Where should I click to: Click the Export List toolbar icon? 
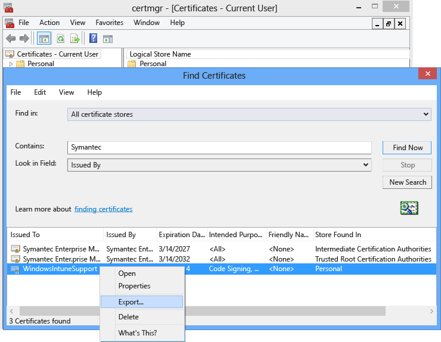[x=75, y=38]
